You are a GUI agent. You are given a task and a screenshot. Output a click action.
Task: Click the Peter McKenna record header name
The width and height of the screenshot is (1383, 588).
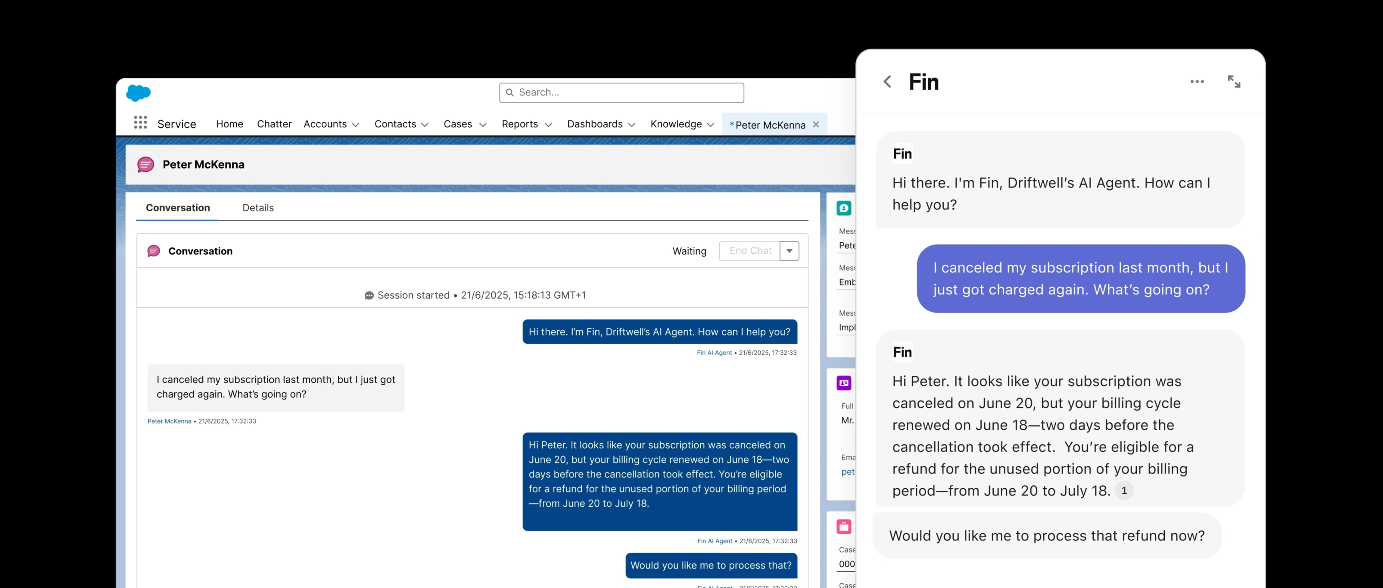pos(203,165)
